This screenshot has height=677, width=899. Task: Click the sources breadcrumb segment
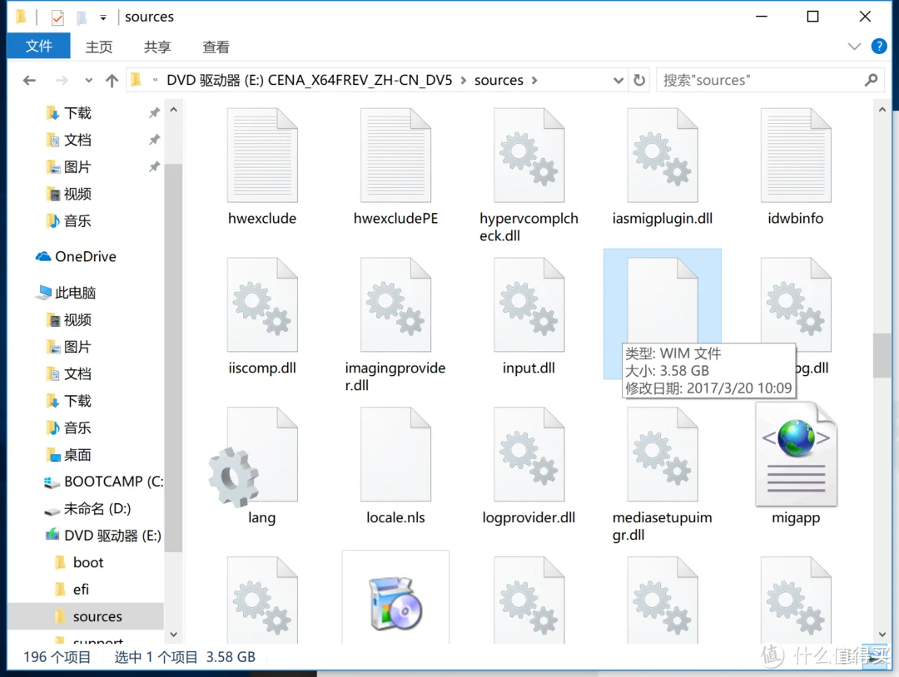pos(499,80)
